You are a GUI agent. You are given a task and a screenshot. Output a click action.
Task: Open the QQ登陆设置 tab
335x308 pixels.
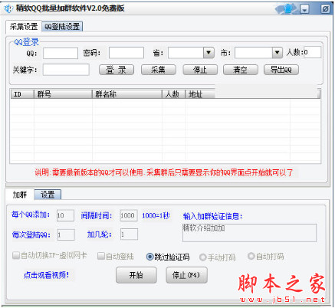pyautogui.click(x=62, y=26)
